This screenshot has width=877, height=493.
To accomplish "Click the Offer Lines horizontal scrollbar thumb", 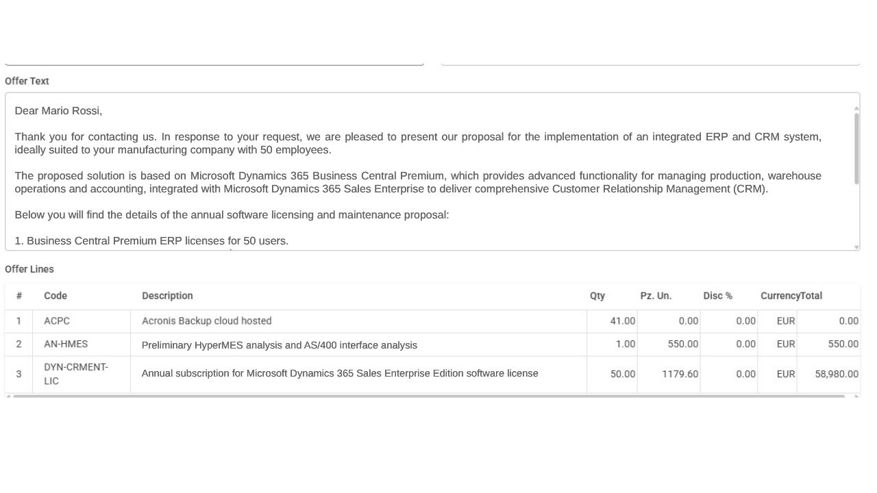I will pos(429,396).
